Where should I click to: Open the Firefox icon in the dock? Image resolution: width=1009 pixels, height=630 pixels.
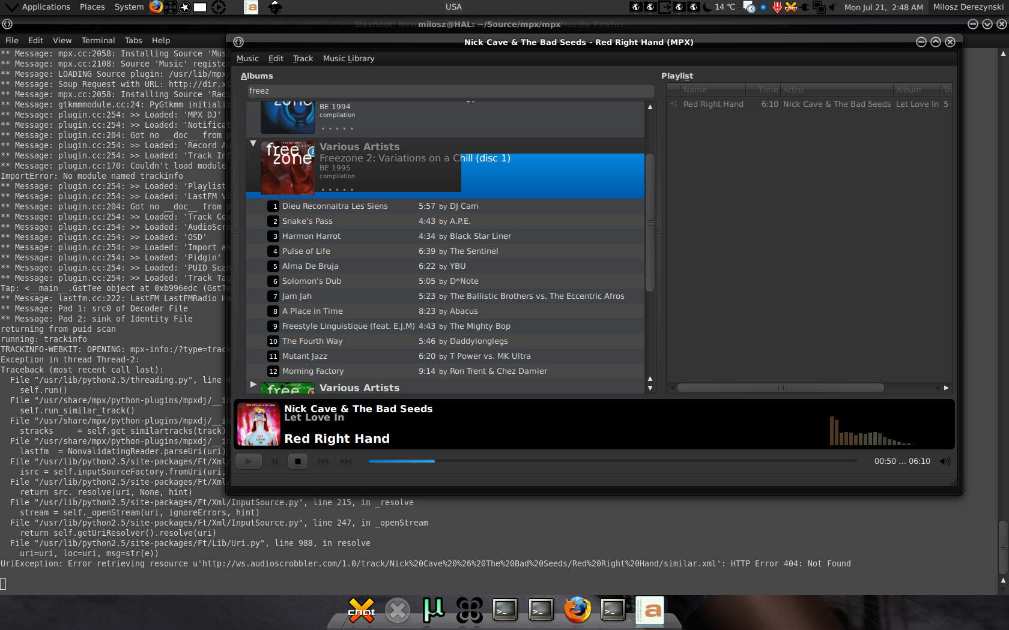(x=577, y=610)
